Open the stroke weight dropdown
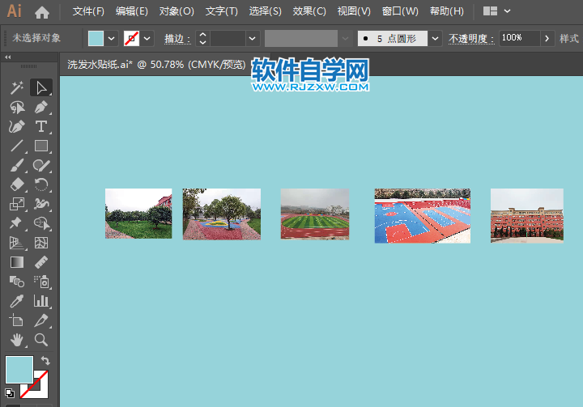The width and height of the screenshot is (583, 407). [252, 38]
